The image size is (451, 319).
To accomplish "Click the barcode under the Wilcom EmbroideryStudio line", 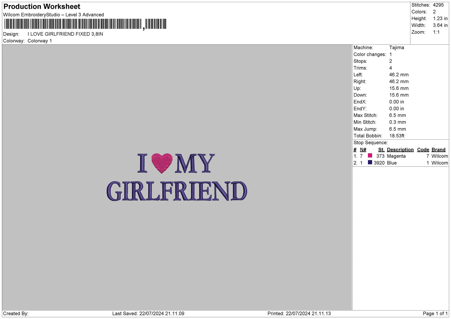I will pos(85,24).
